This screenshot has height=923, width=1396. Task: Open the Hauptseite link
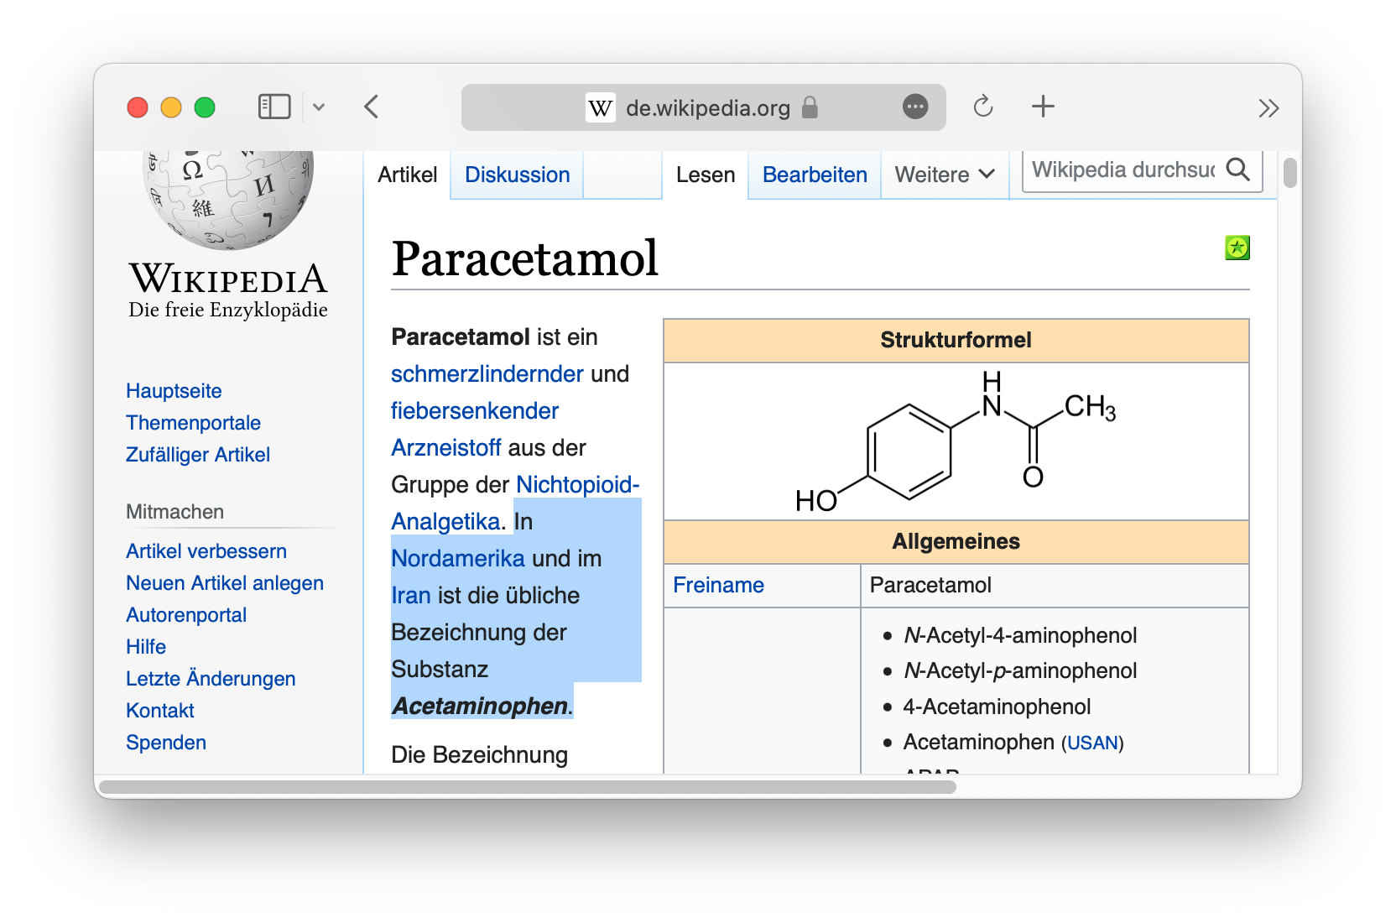(174, 391)
